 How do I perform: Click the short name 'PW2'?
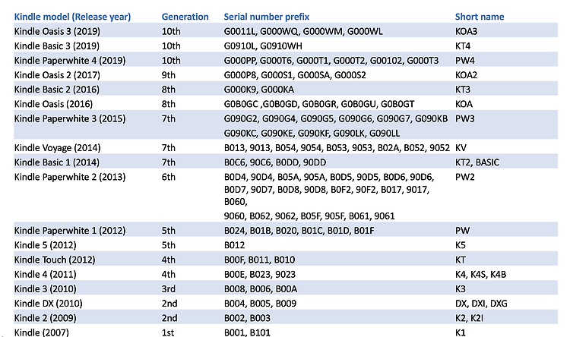click(x=465, y=177)
